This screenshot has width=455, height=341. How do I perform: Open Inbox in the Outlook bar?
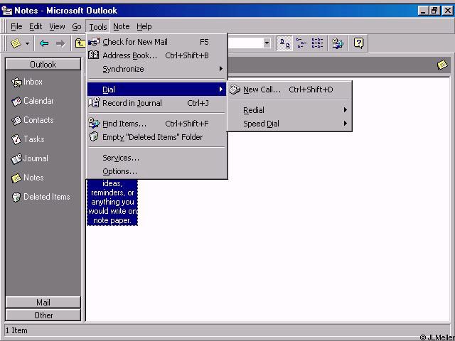(x=27, y=82)
